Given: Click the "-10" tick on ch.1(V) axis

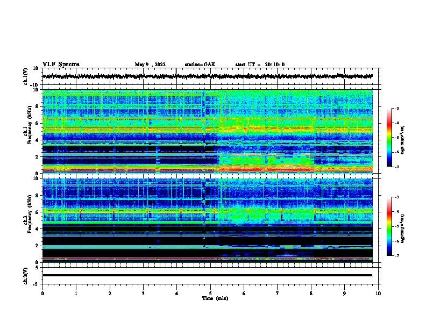Looking at the screenshot, I should pos(34,85).
